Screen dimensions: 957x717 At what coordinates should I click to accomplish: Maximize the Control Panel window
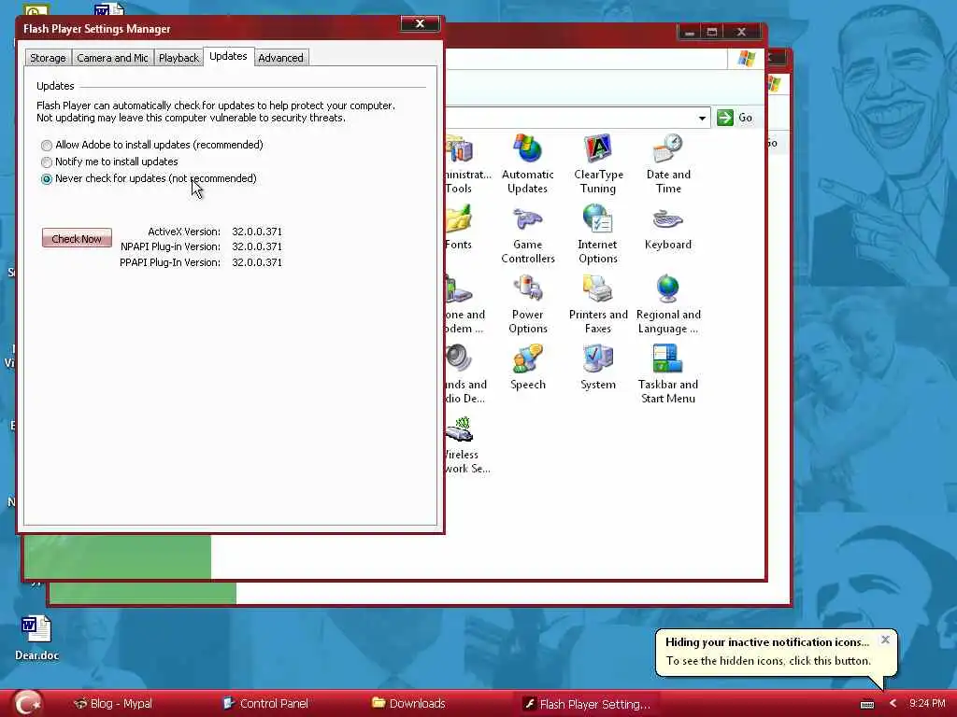(x=711, y=33)
